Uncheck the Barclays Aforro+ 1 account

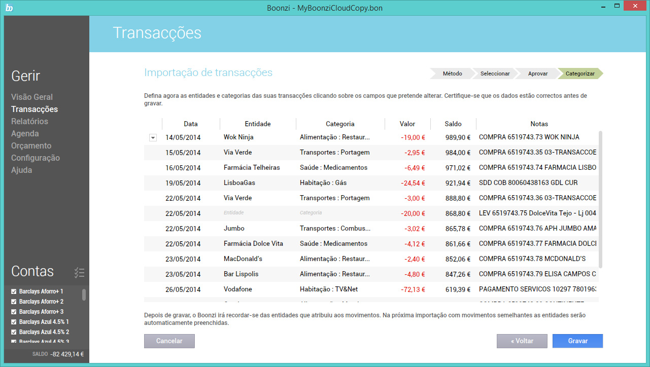14,291
